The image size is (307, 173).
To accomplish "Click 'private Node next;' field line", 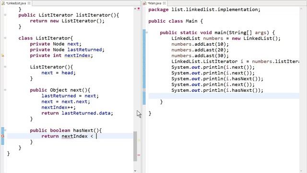I will pyautogui.click(x=56, y=44).
